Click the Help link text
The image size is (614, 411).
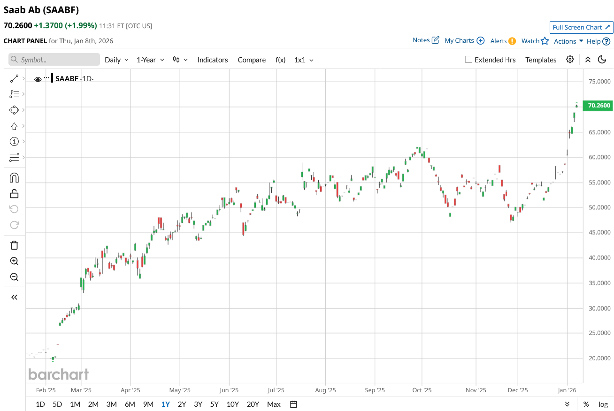point(593,41)
